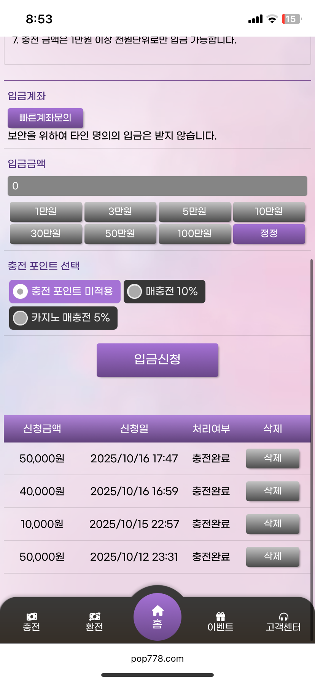This screenshot has height=683, width=315.
Task: Add 50만원 to deposit amount
Action: click(120, 234)
